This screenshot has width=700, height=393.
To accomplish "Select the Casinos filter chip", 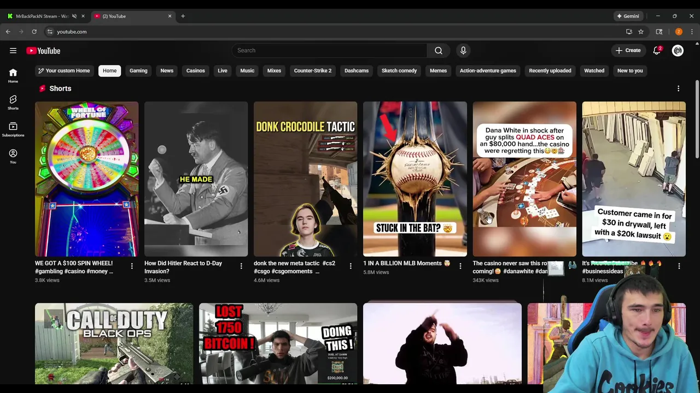I will pos(195,70).
